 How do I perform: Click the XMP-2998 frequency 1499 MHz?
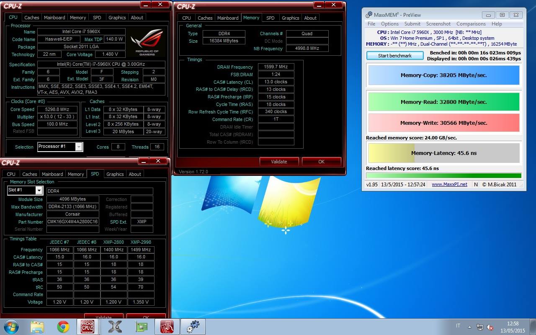coord(141,250)
